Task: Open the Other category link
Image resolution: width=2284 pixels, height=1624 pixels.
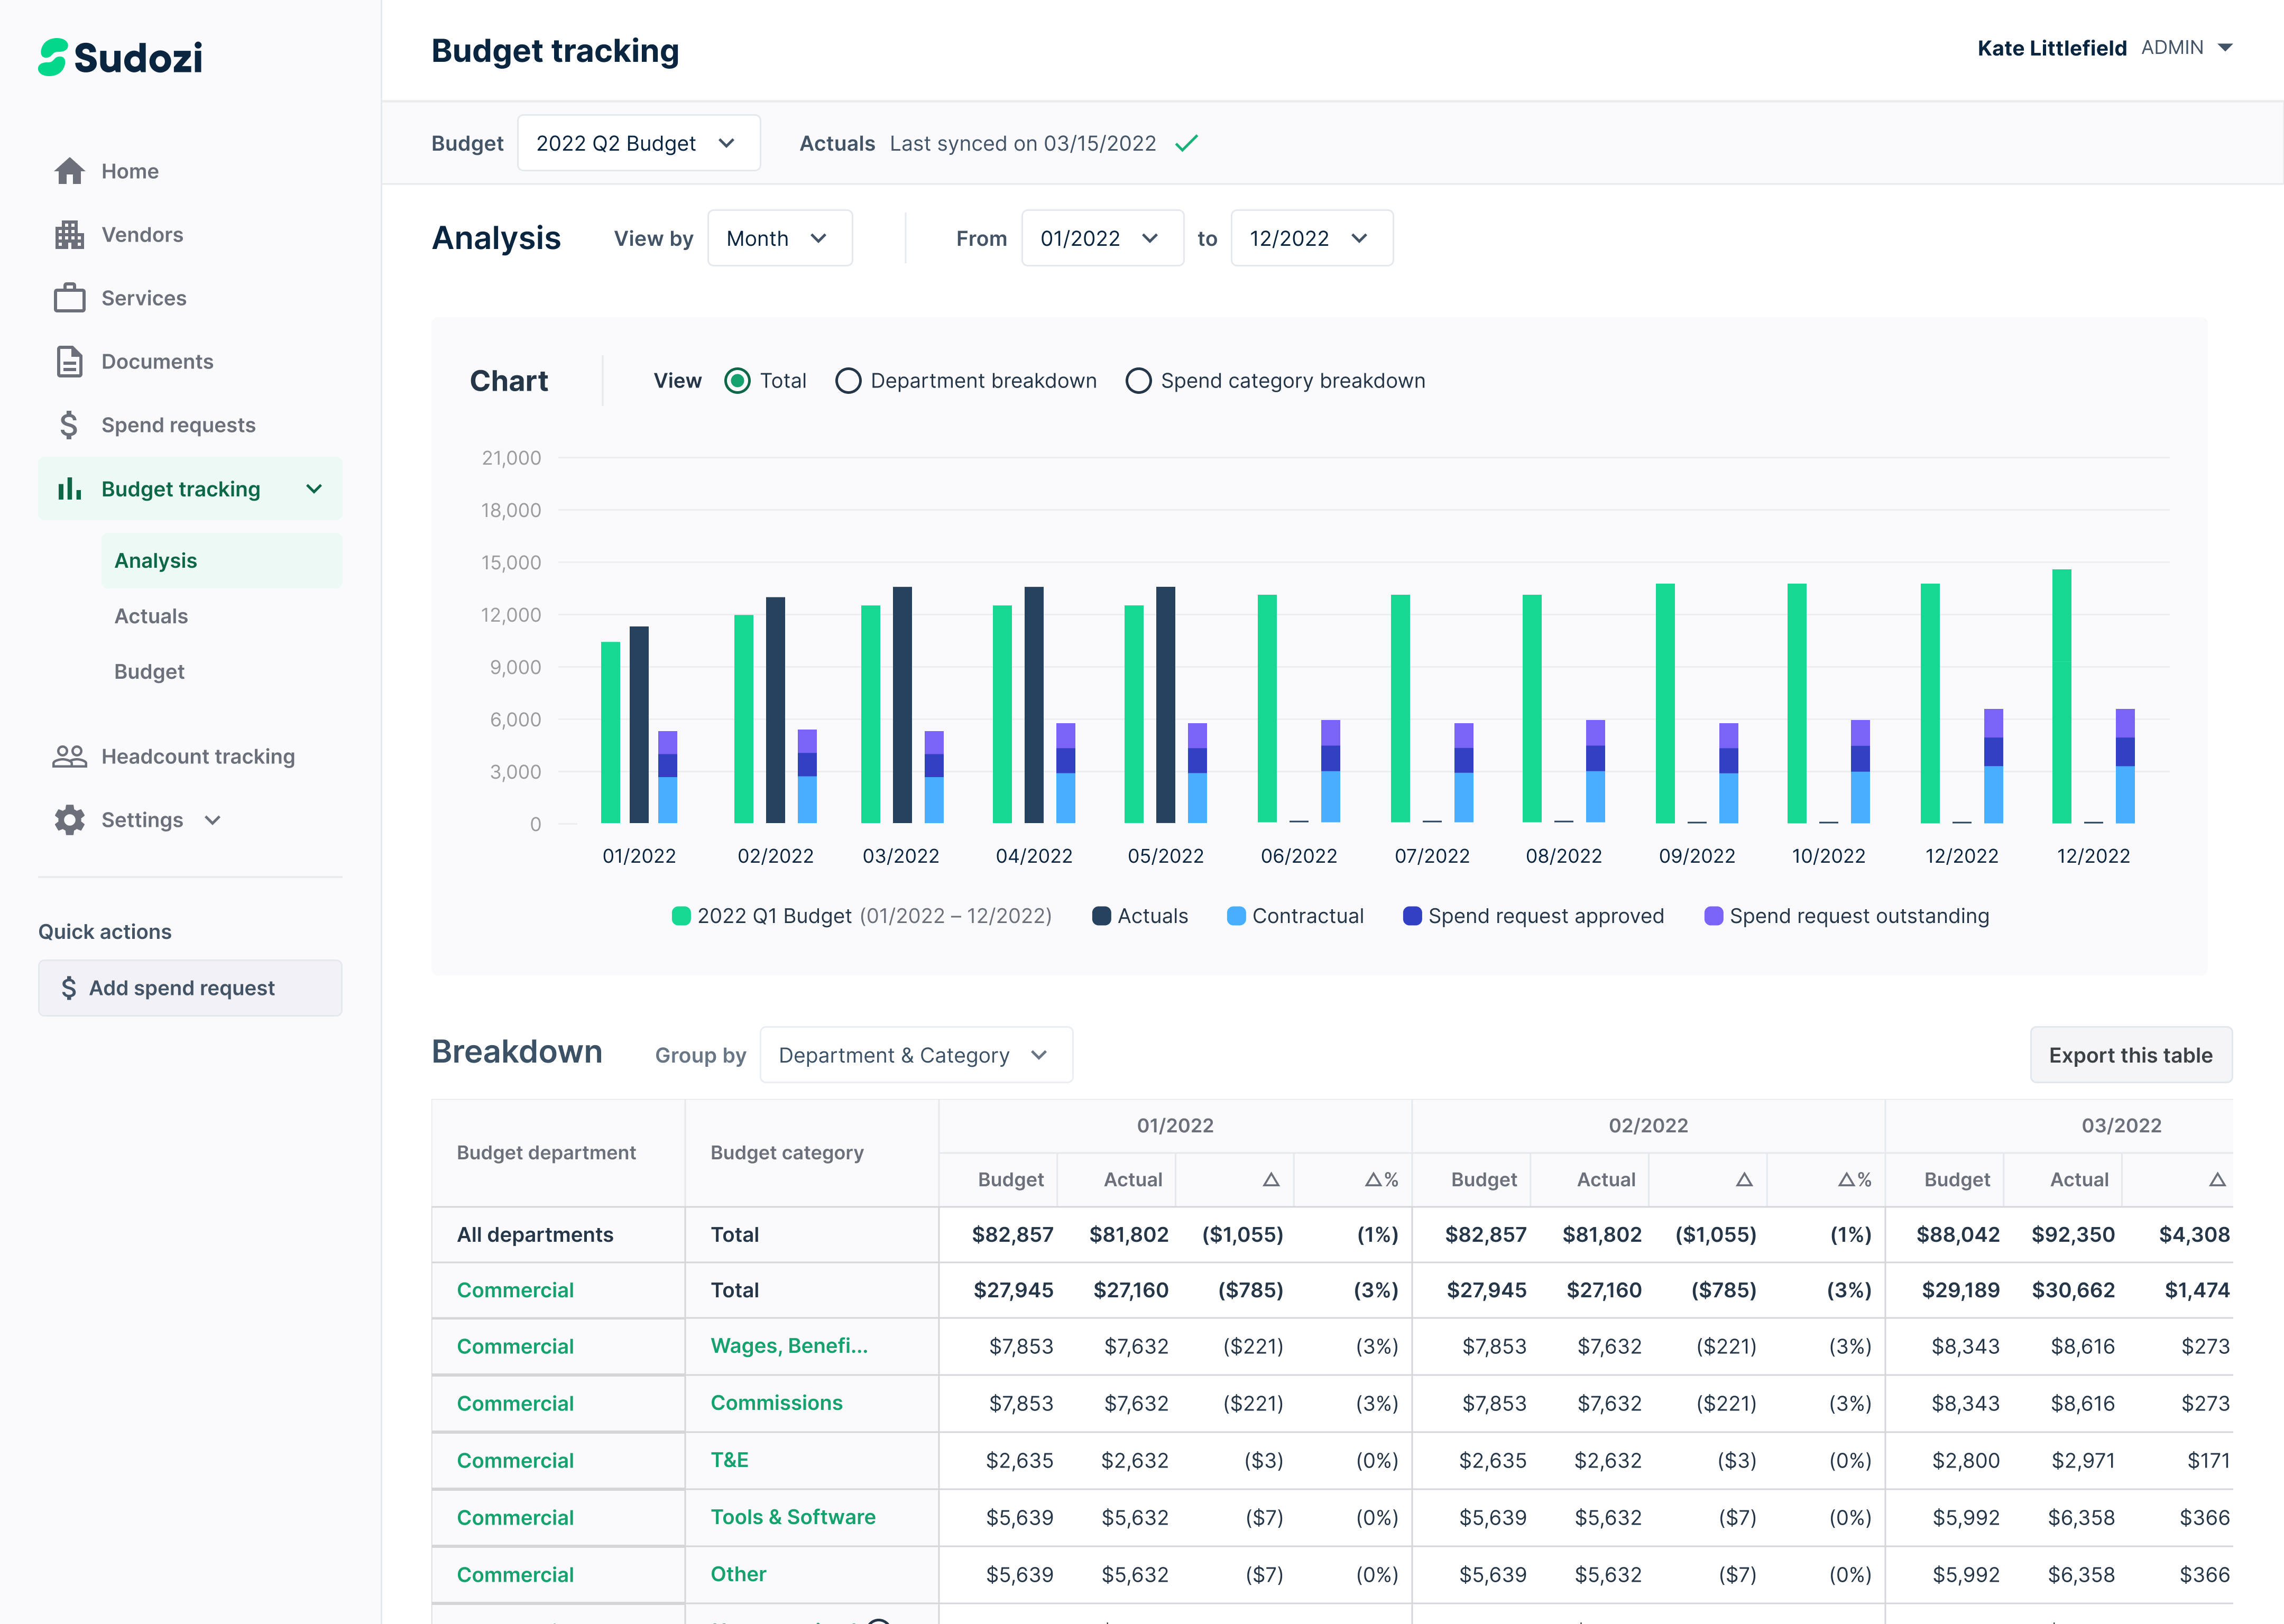Action: (738, 1574)
